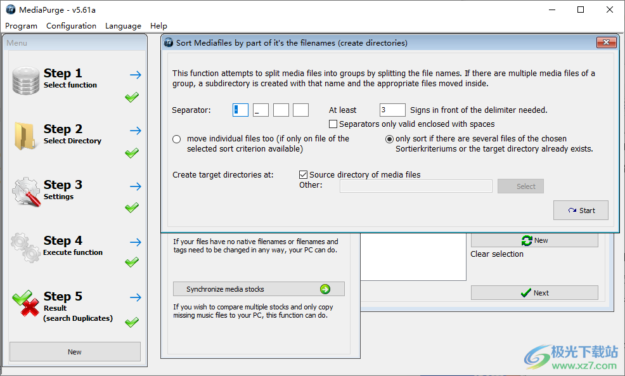
Task: Maximize the MediaPurge window
Action: pyautogui.click(x=581, y=10)
